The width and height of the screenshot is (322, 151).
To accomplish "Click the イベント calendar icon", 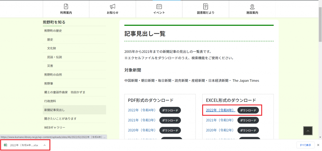I will 159,6.
